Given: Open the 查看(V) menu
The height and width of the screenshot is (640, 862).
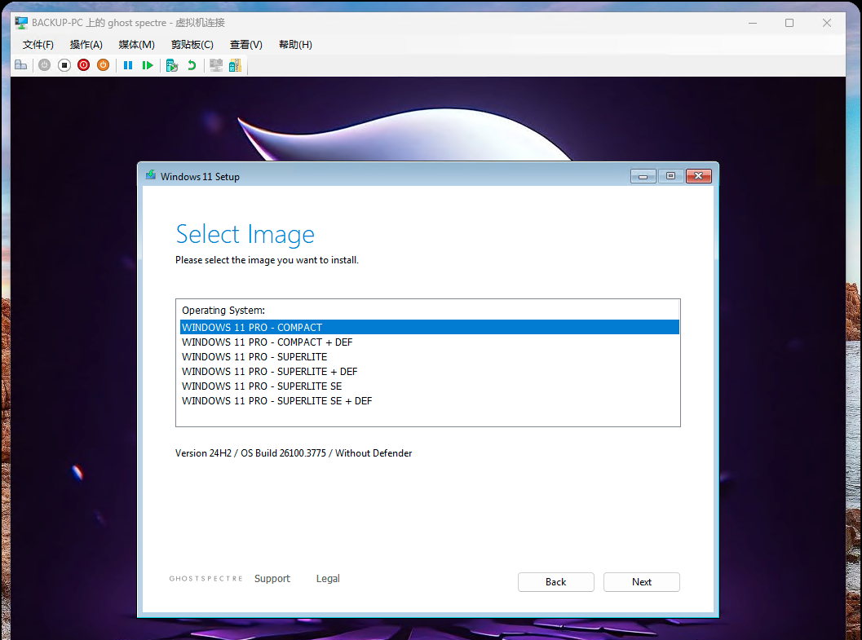Looking at the screenshot, I should [x=245, y=44].
